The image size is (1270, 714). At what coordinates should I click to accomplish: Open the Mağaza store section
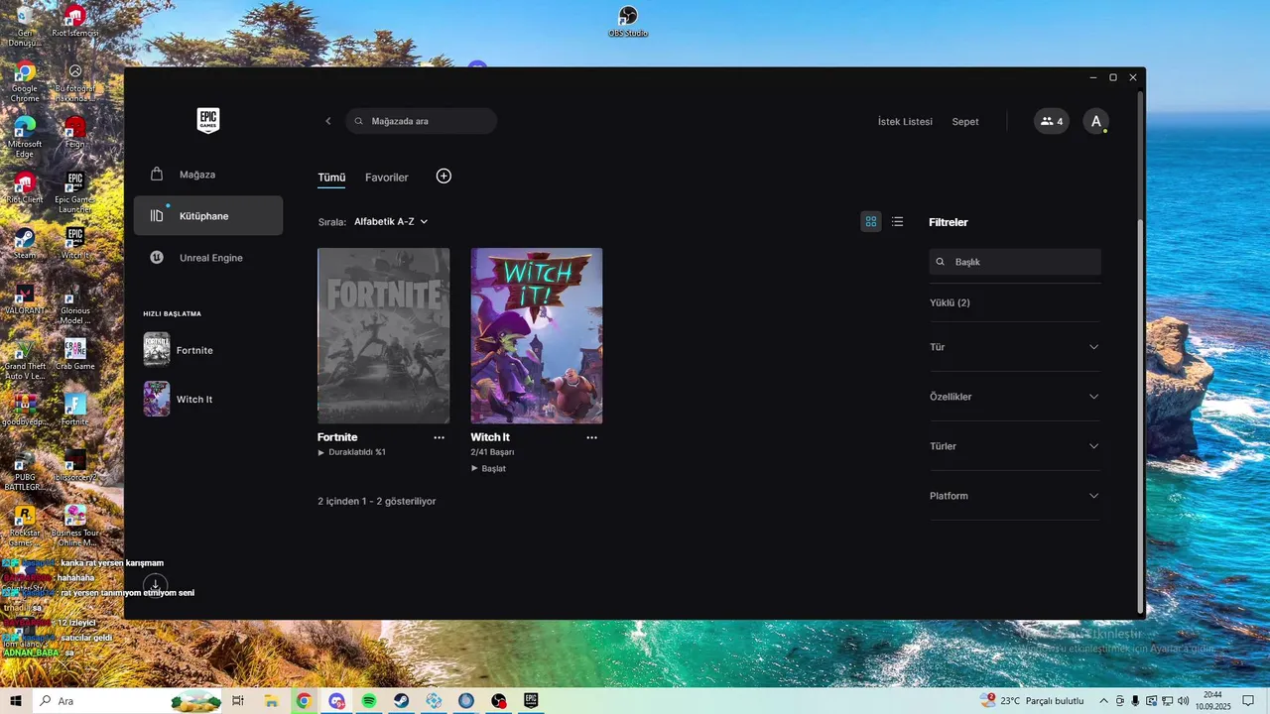[208, 175]
